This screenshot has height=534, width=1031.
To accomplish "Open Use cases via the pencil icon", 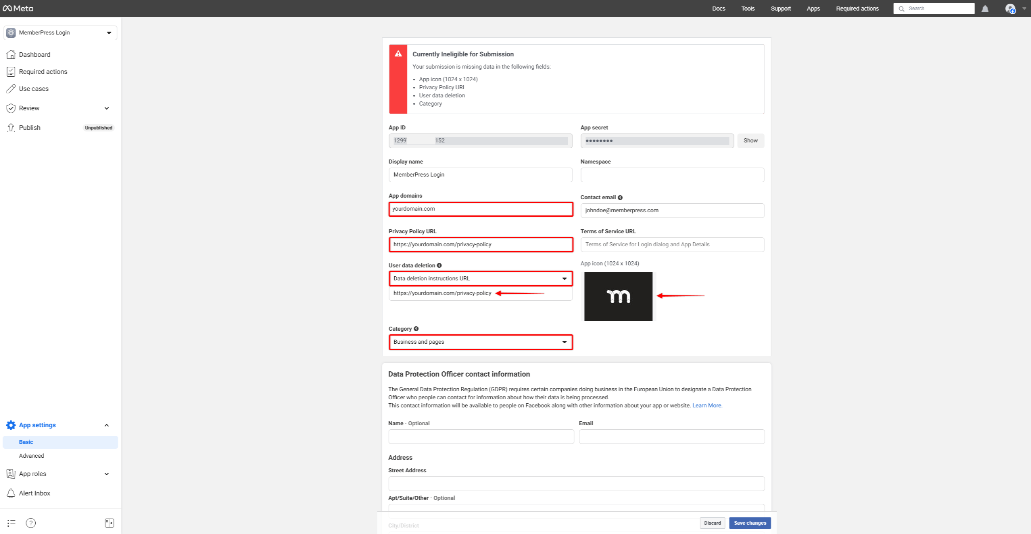I will pyautogui.click(x=11, y=88).
